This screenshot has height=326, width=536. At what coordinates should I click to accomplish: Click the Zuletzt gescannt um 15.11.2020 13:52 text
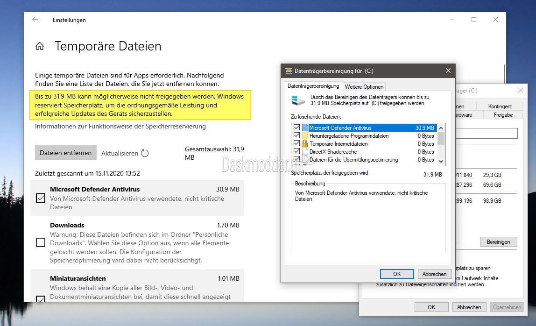click(x=87, y=173)
